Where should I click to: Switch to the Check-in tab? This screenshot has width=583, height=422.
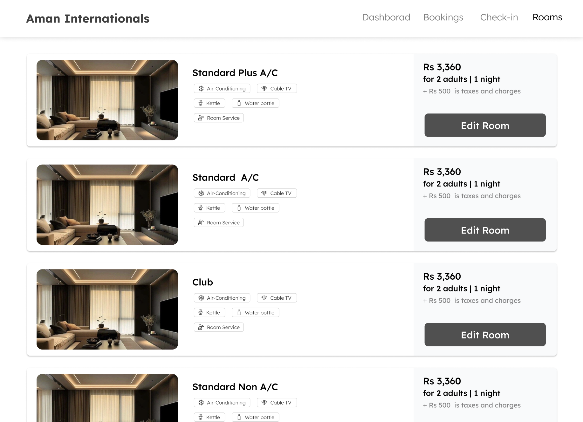point(499,17)
